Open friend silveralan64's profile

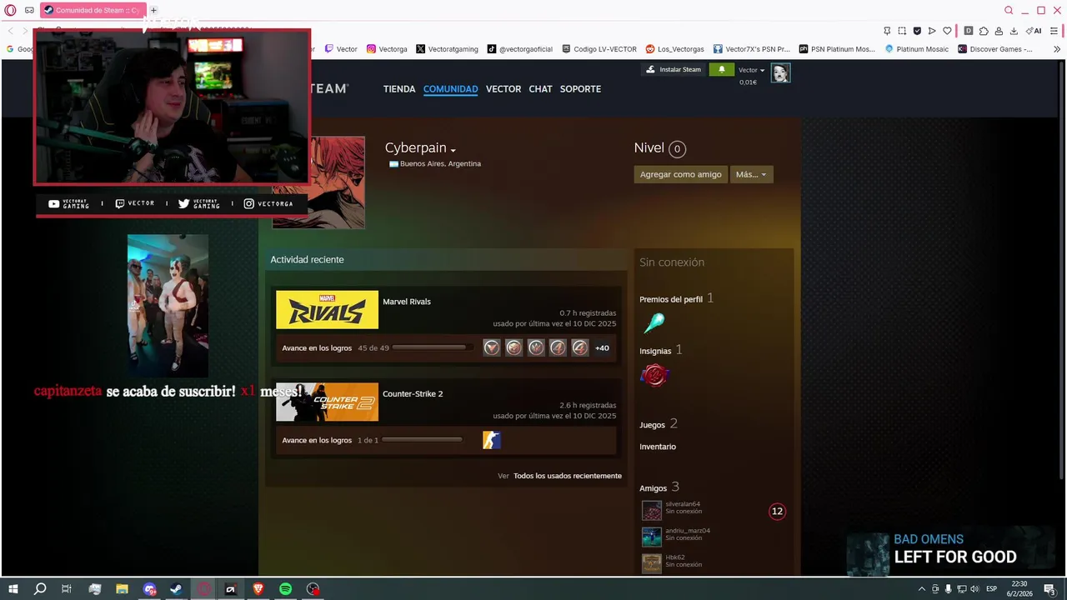pyautogui.click(x=683, y=504)
